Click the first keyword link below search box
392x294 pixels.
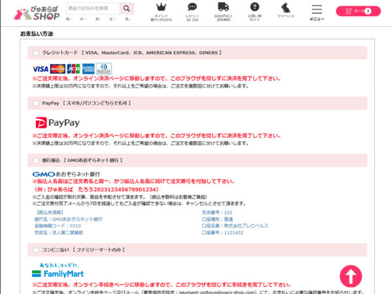point(68,19)
